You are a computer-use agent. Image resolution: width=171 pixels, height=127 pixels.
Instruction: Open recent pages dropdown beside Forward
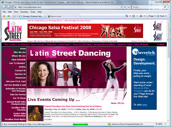tap(12, 7)
